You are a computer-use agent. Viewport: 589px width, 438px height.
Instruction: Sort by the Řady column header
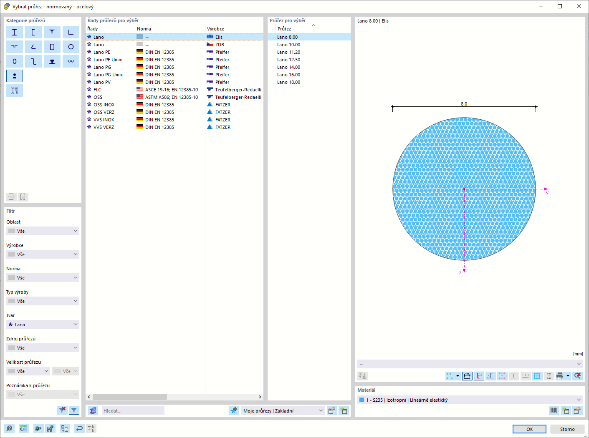(x=110, y=29)
